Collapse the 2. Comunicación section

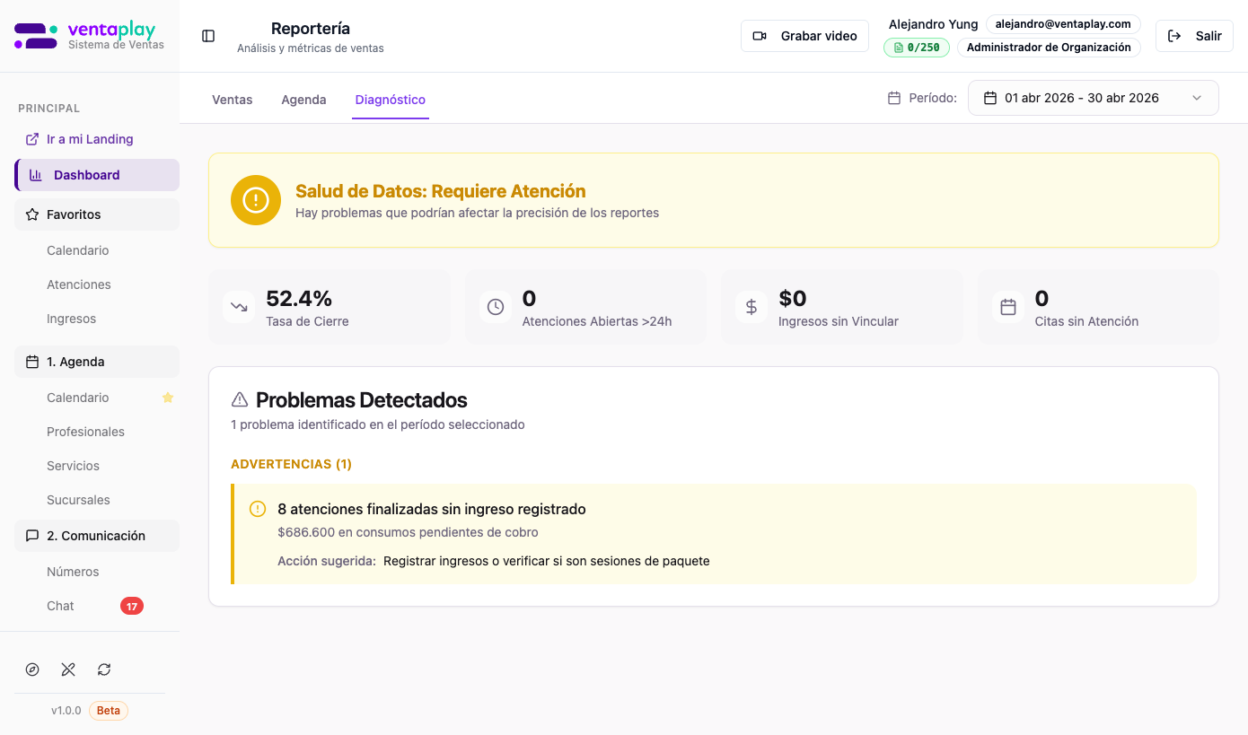click(97, 536)
